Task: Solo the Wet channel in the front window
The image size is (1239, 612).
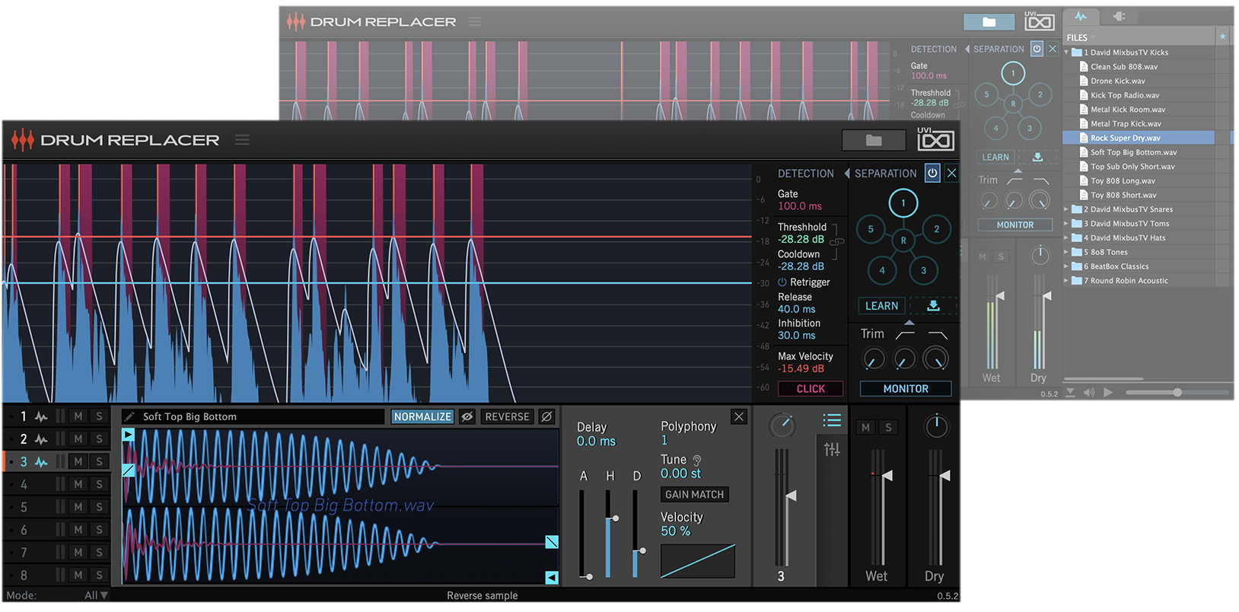Action: [x=888, y=428]
